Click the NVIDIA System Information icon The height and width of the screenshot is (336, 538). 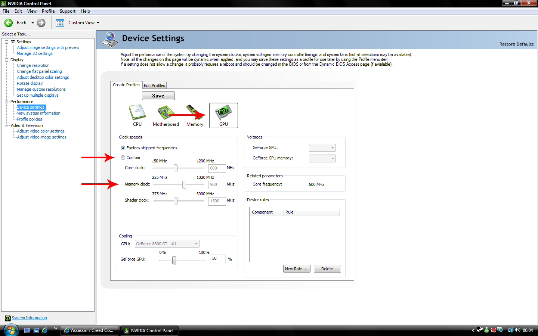pyautogui.click(x=7, y=318)
